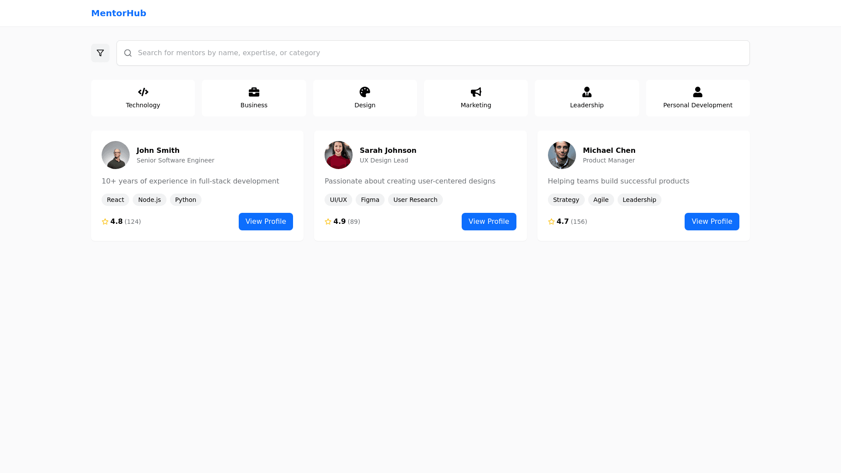Screen dimensions: 841x473
Task: Choose the Leadership person icon
Action: tap(587, 92)
